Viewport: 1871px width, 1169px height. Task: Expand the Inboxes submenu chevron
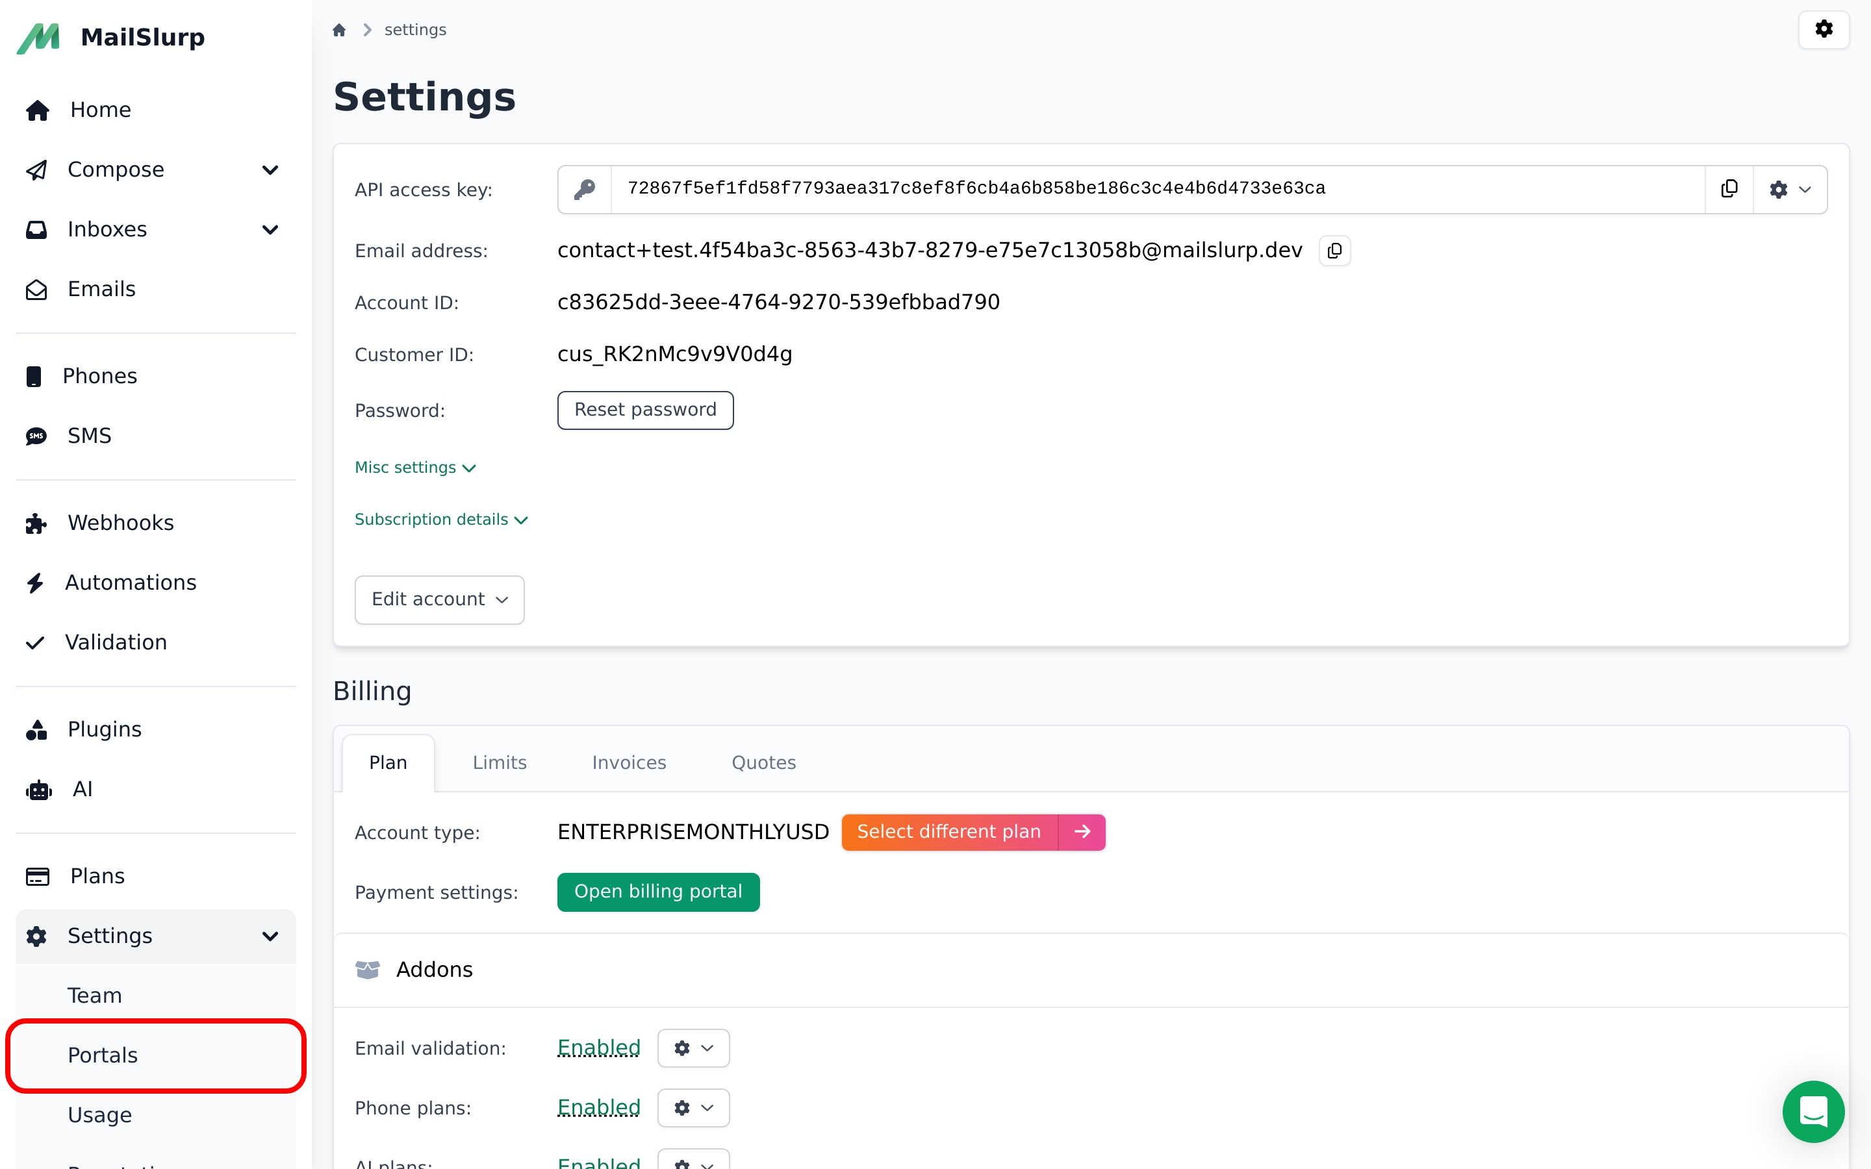click(270, 230)
